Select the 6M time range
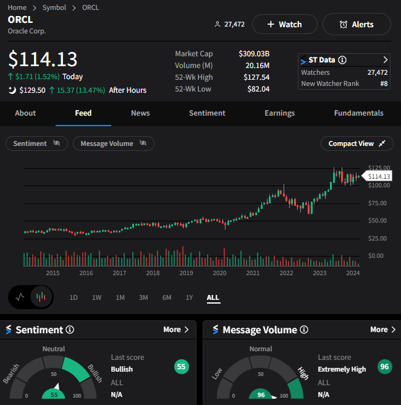Image resolution: width=401 pixels, height=405 pixels. coord(167,297)
